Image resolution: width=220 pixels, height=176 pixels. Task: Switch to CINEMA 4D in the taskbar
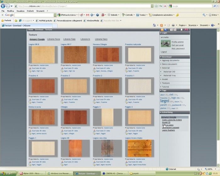(114, 173)
